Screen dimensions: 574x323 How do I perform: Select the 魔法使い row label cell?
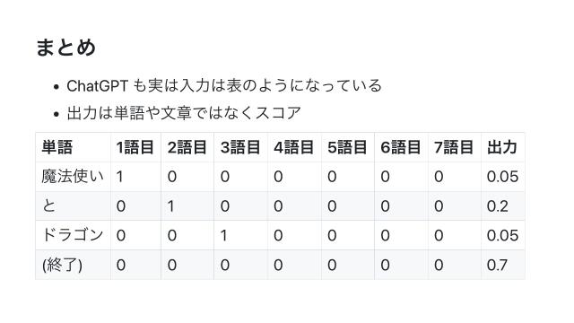tap(73, 177)
